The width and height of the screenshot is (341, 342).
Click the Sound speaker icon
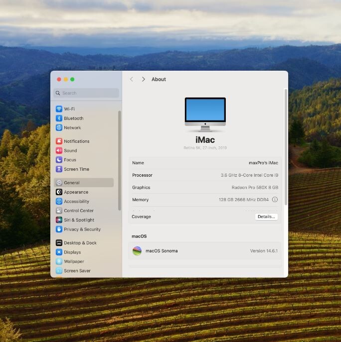tap(59, 150)
